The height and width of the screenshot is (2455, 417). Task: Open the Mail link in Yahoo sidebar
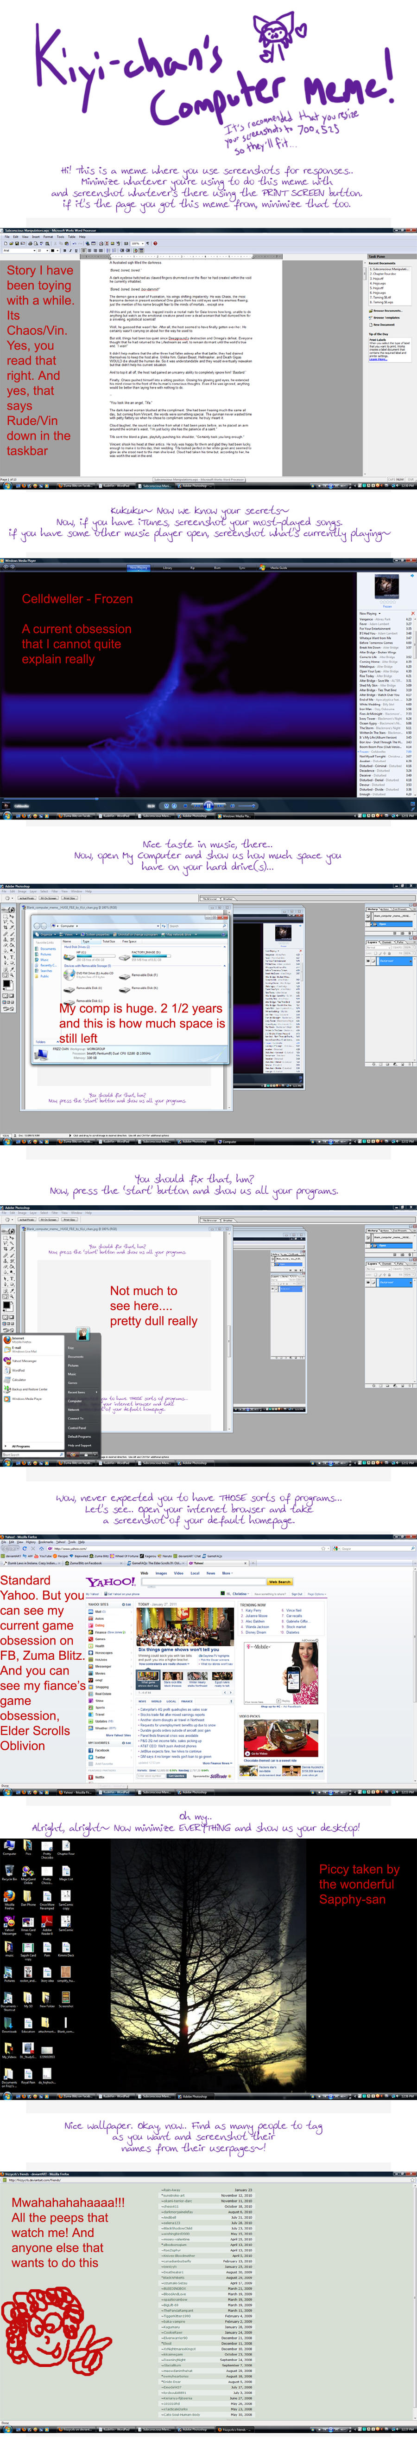[97, 1612]
